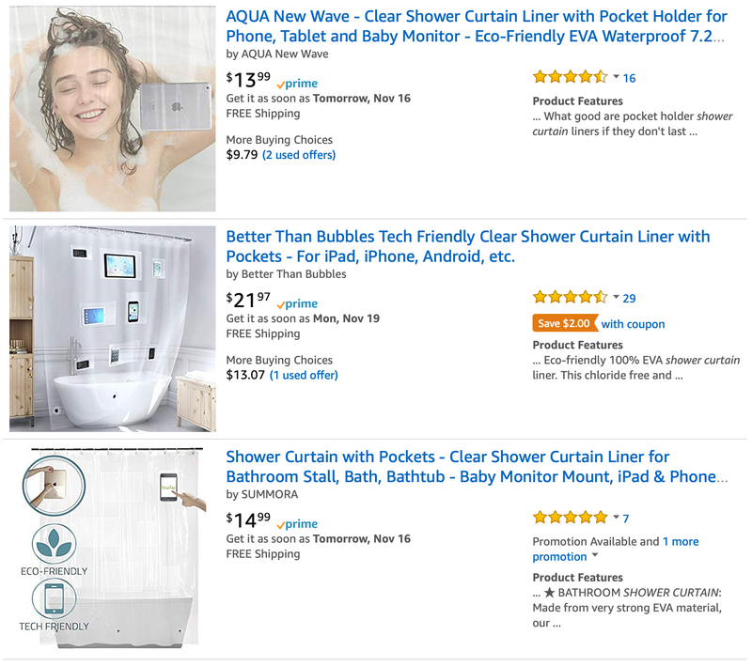Open Better Than Bubbles Tech Friendly liner title
The width and height of the screenshot is (752, 666).
[x=467, y=246]
